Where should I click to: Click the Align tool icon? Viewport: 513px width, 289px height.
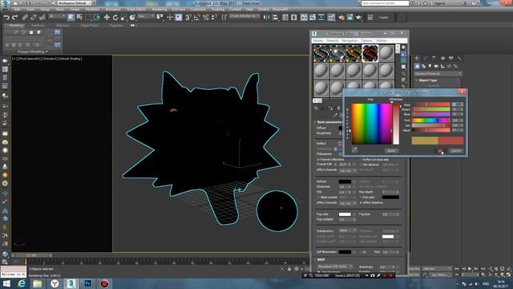[275, 18]
